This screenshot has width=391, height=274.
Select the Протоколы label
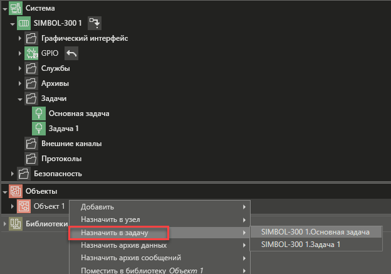tap(61, 159)
